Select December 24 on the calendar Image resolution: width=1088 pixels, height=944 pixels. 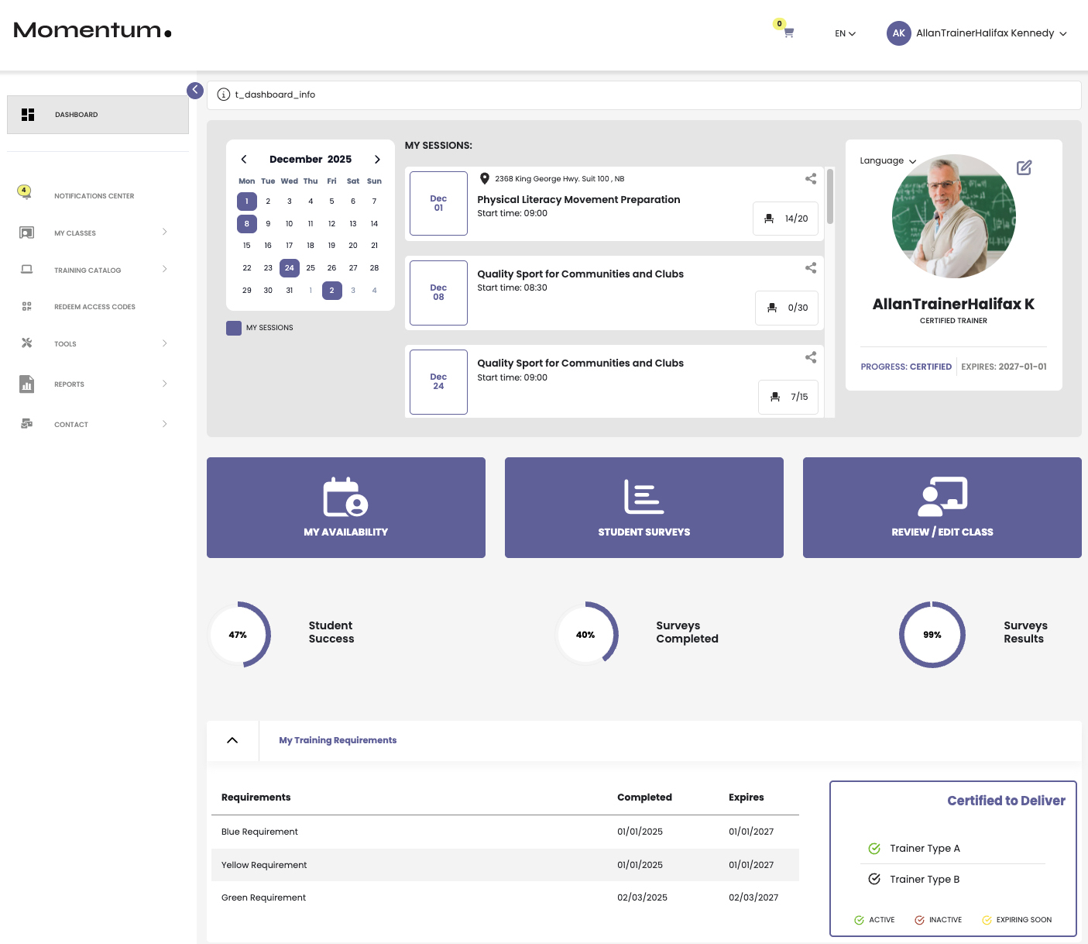pos(289,267)
